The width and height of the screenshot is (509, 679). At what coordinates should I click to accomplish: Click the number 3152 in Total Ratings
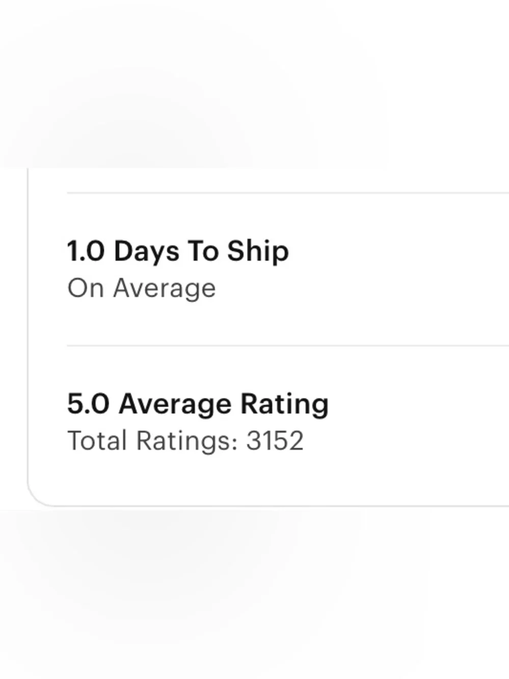(x=275, y=441)
